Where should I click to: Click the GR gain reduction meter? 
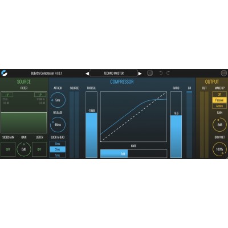189,125
